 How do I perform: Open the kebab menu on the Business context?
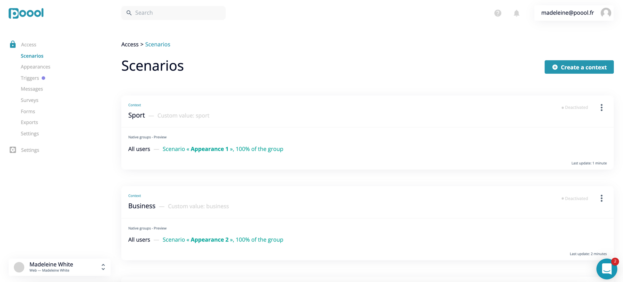pos(602,198)
